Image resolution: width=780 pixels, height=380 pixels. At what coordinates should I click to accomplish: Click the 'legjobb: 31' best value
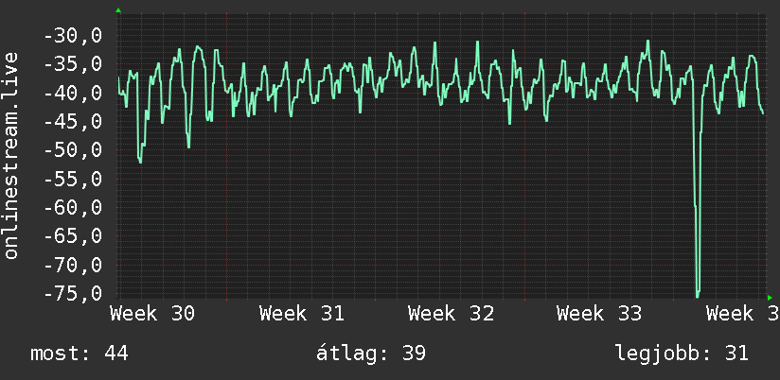(x=682, y=354)
